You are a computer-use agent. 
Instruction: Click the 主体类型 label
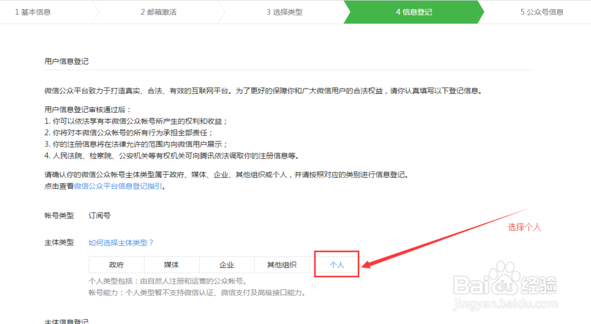click(59, 243)
